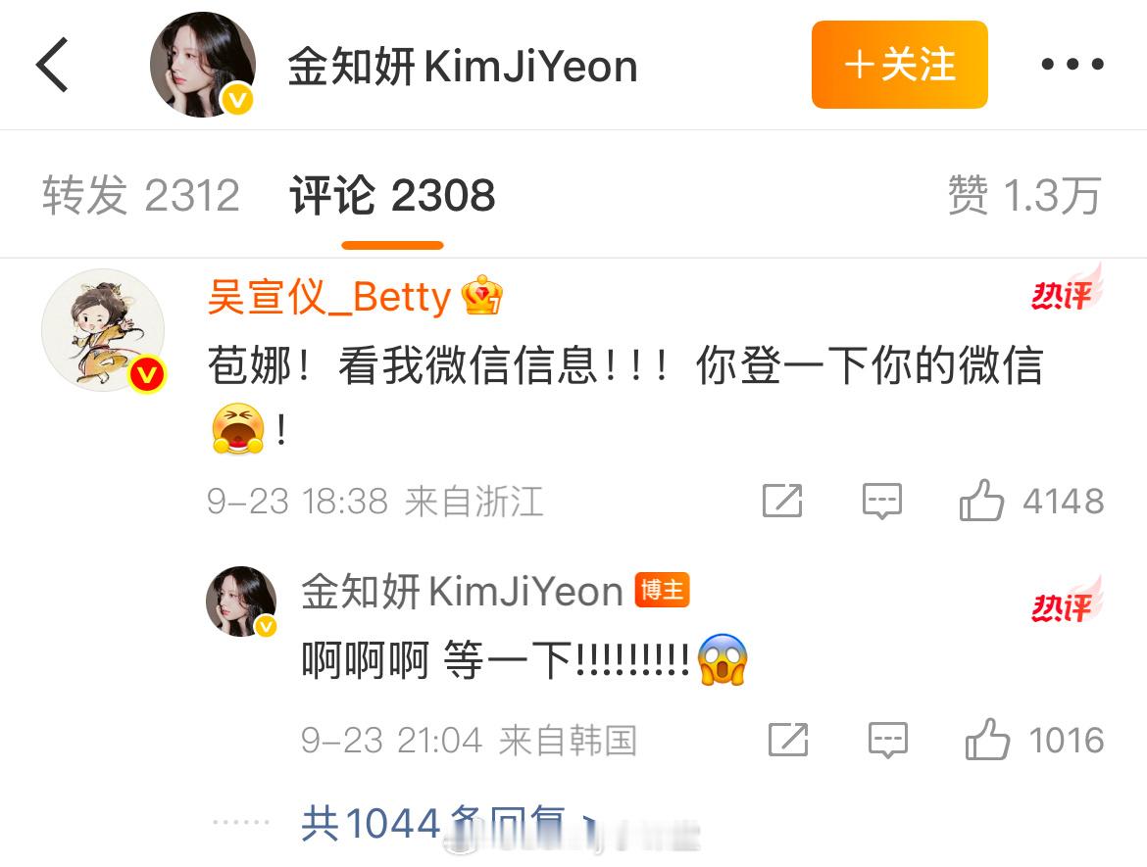1147x867 pixels.
Task: Open the 赞 1.3万 likes tab
Action: pos(1024,195)
